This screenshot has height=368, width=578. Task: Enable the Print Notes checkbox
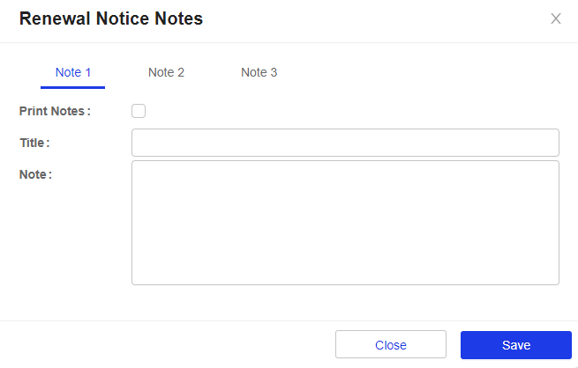click(x=139, y=111)
